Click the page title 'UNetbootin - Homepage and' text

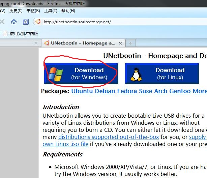click(150, 56)
